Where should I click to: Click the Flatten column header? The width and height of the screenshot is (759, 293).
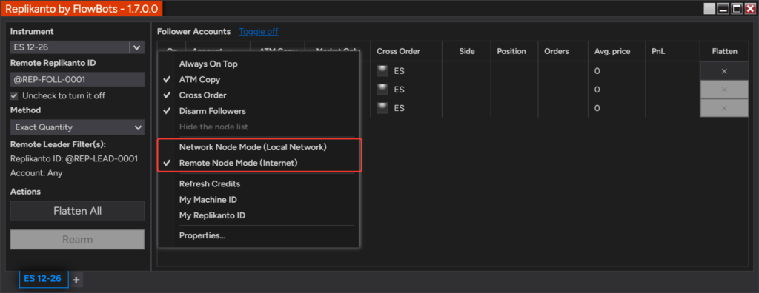point(724,51)
